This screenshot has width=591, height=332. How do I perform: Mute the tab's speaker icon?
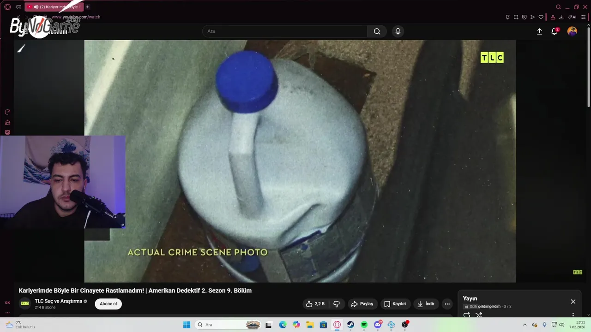(36, 7)
